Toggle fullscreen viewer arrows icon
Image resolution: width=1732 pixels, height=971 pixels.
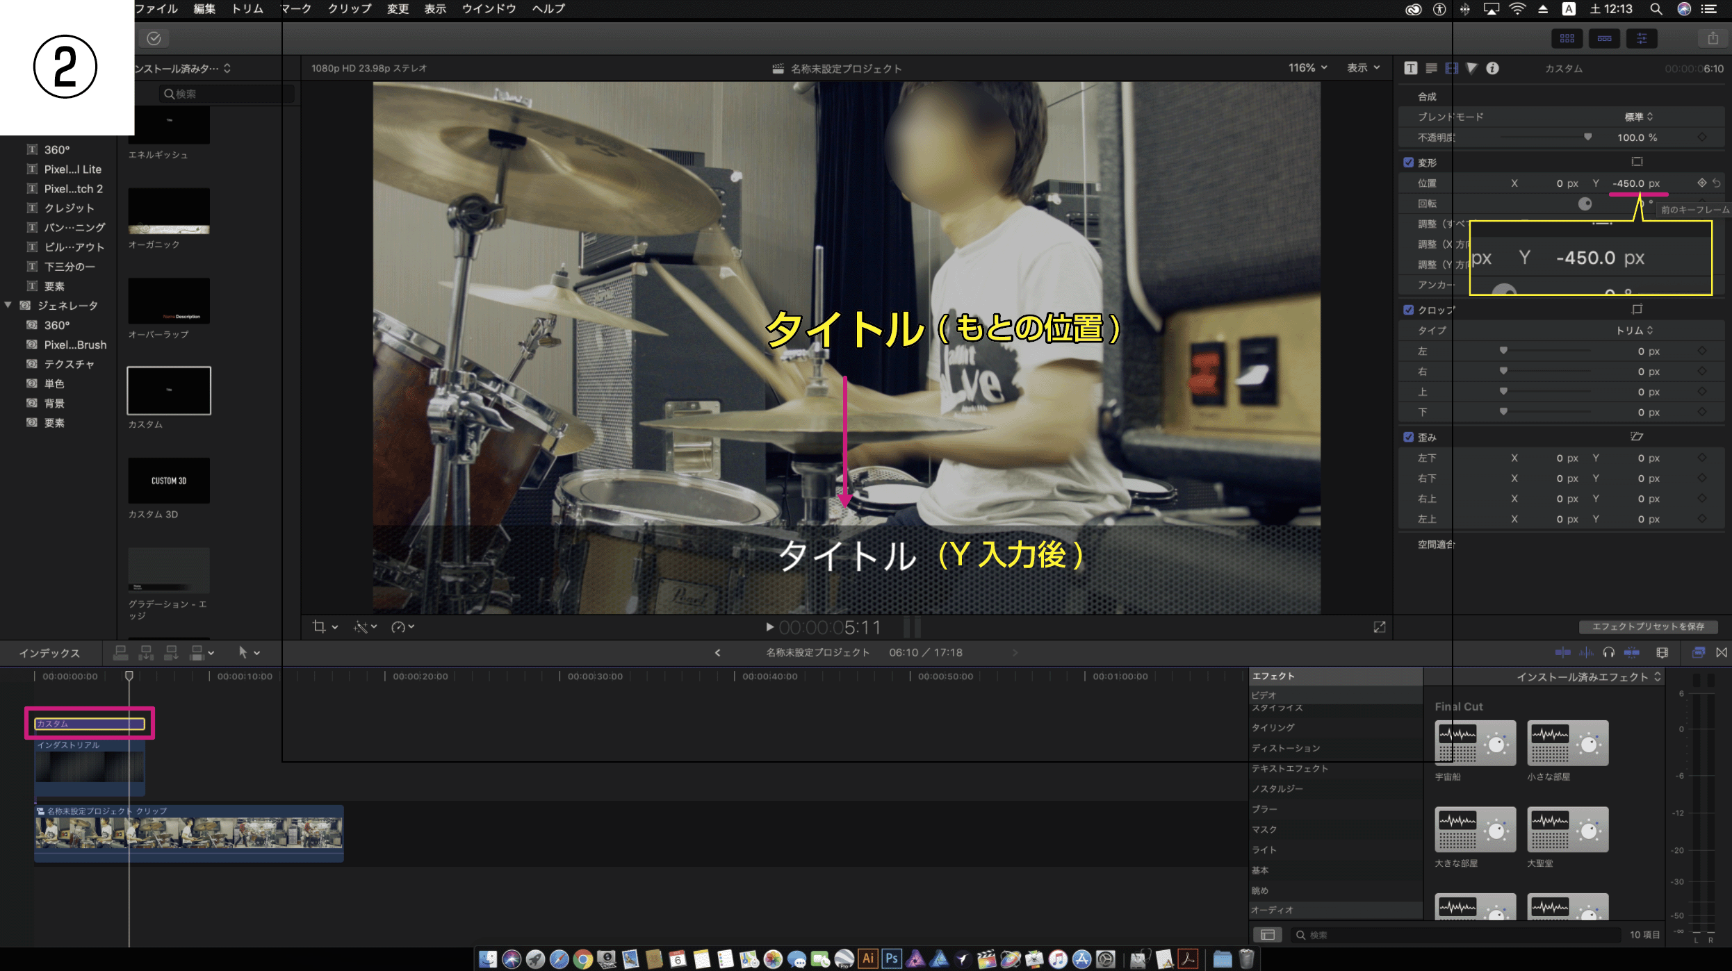coord(1379,626)
